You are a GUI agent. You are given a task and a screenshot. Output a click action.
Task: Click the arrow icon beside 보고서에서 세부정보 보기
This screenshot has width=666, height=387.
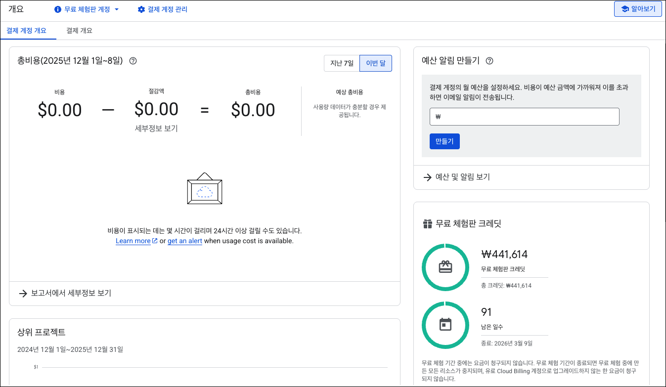tap(23, 294)
